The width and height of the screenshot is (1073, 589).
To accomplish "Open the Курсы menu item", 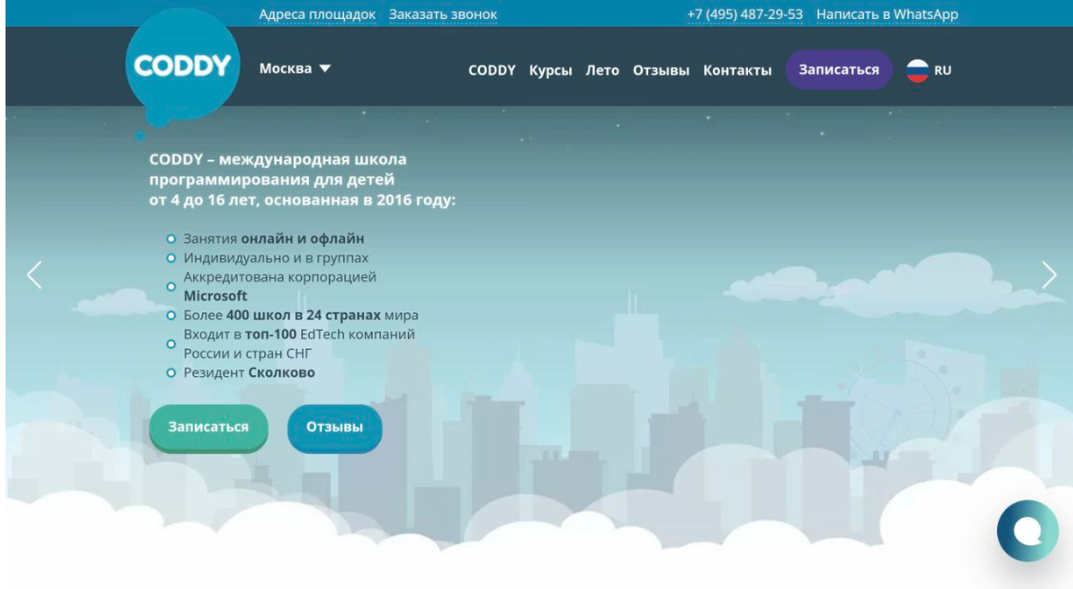I will coord(550,70).
